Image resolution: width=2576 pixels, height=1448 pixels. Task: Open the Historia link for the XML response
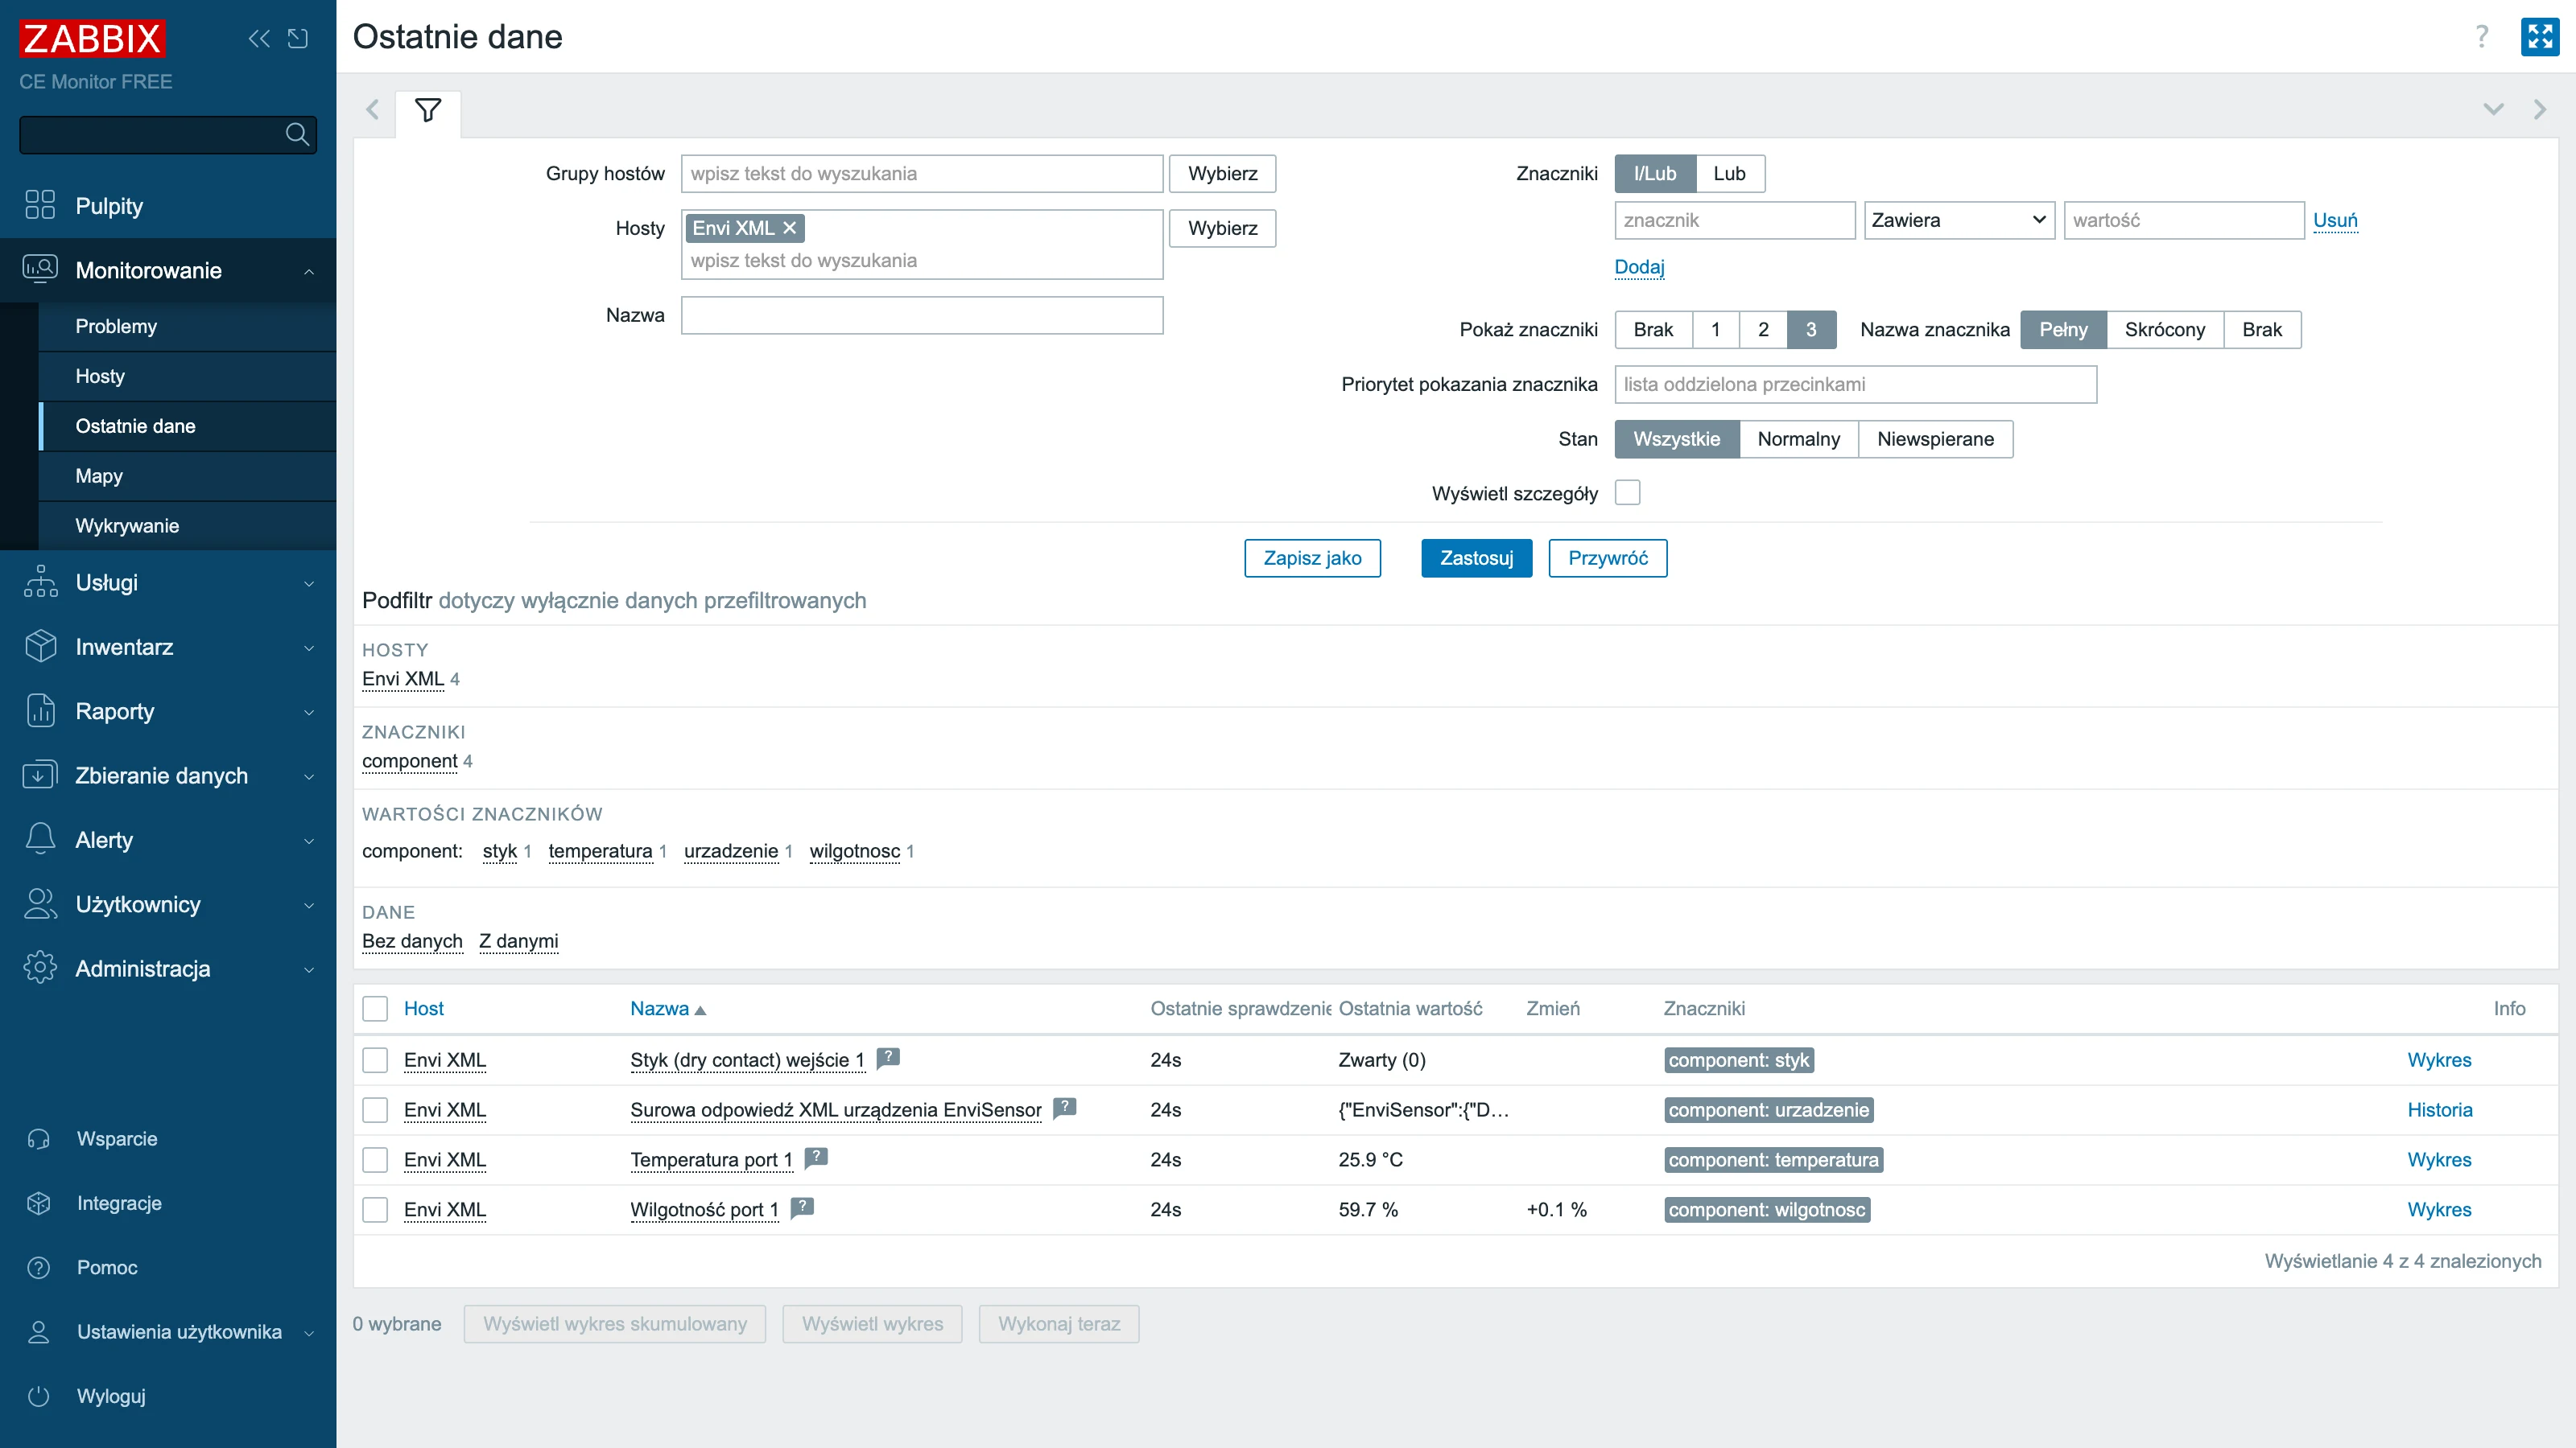pyautogui.click(x=2439, y=1109)
